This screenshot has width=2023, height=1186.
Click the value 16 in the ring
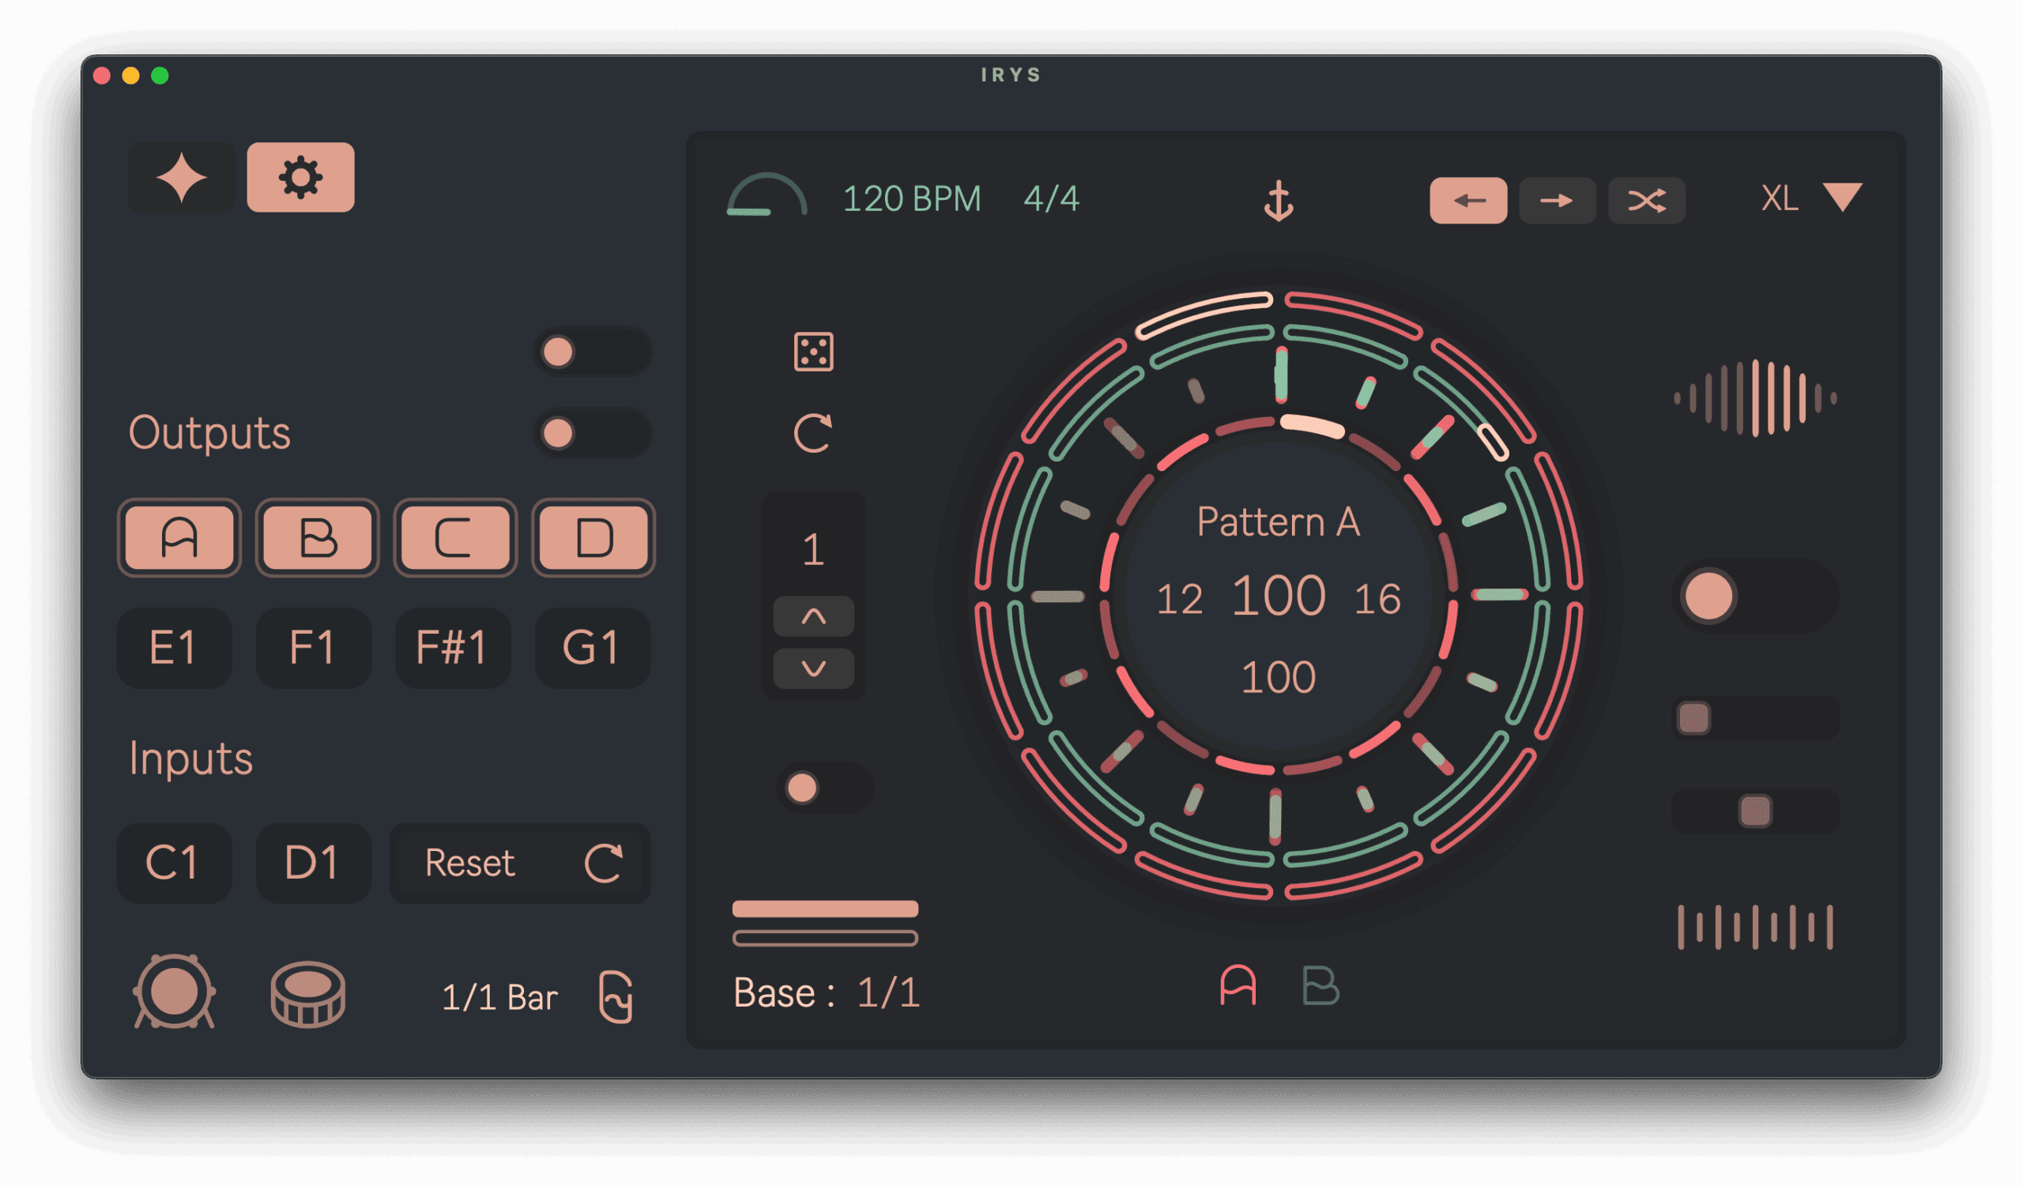[x=1377, y=600]
